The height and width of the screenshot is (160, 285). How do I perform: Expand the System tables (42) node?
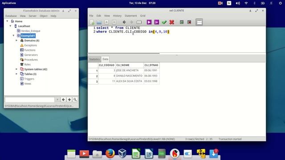16,69
